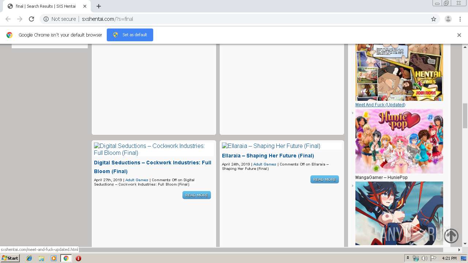Open the Windows Start menu

(10, 258)
